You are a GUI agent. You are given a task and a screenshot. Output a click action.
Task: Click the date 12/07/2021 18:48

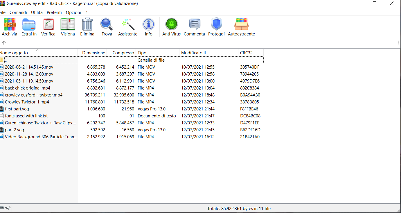click(x=198, y=95)
